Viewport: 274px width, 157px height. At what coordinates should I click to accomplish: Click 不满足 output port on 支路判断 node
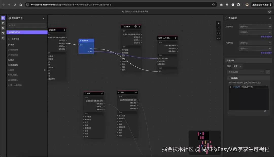coord(94,51)
